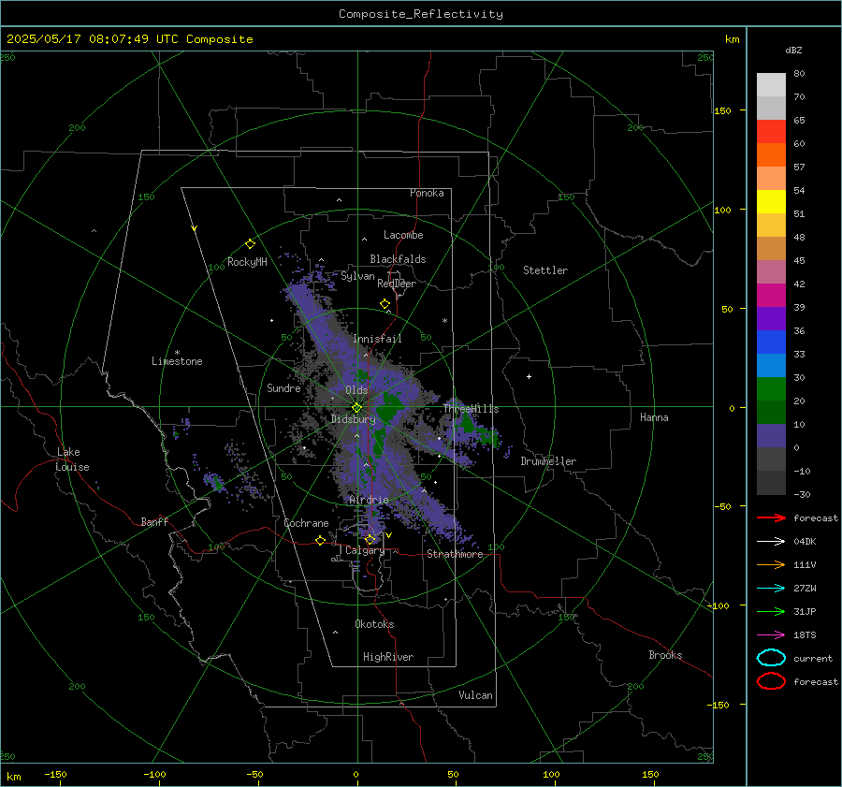
Task: Click the red forecast arrow in legend
Action: tap(771, 517)
